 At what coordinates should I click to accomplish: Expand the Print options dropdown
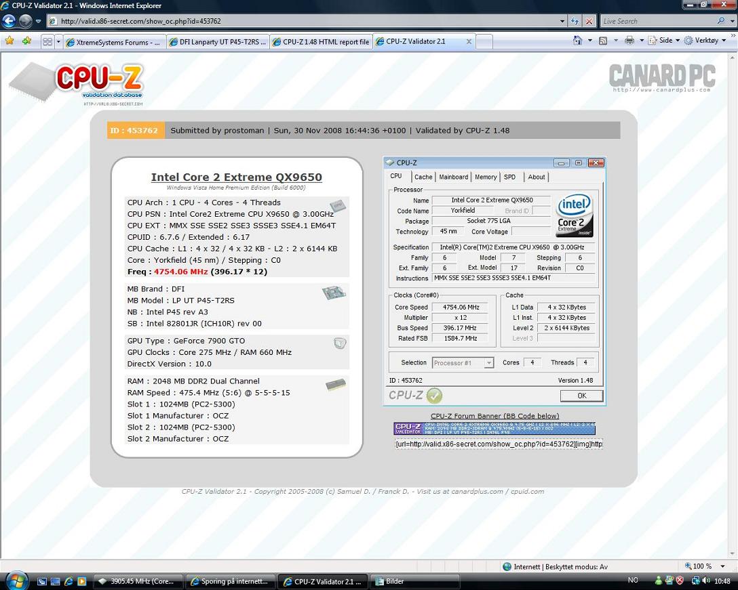[641, 41]
